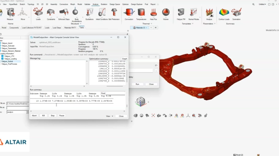Open the Fatigue PM template
This screenshot has width=279, height=156.
coord(181,13)
